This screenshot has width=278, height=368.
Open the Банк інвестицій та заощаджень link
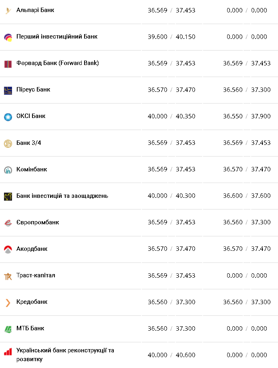point(62,196)
